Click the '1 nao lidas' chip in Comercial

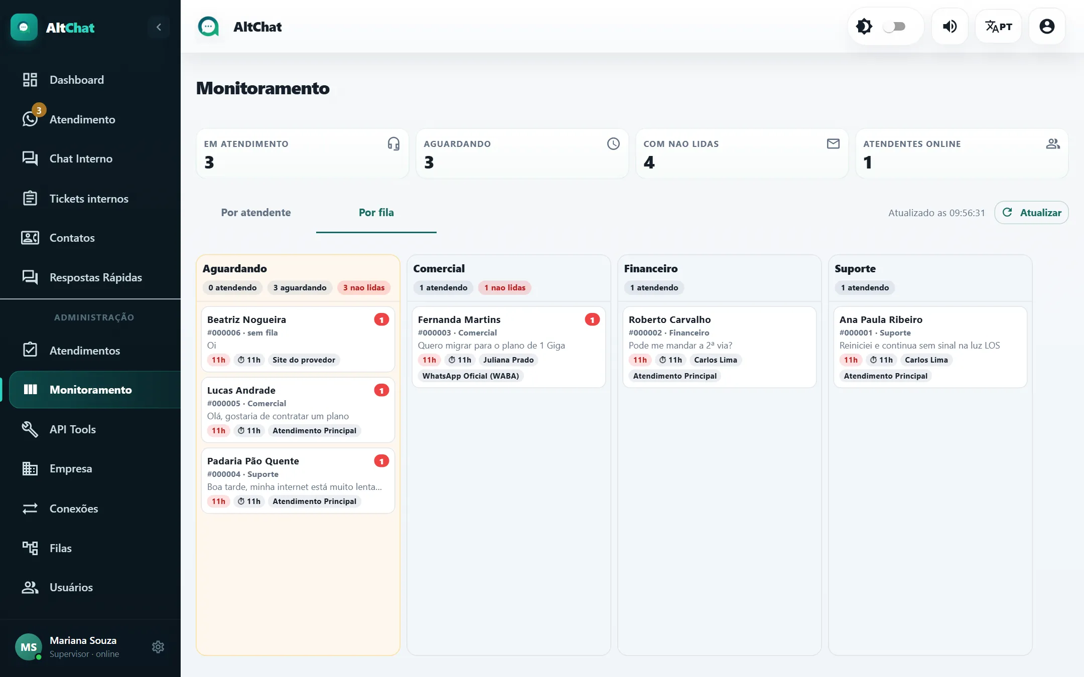(x=505, y=287)
